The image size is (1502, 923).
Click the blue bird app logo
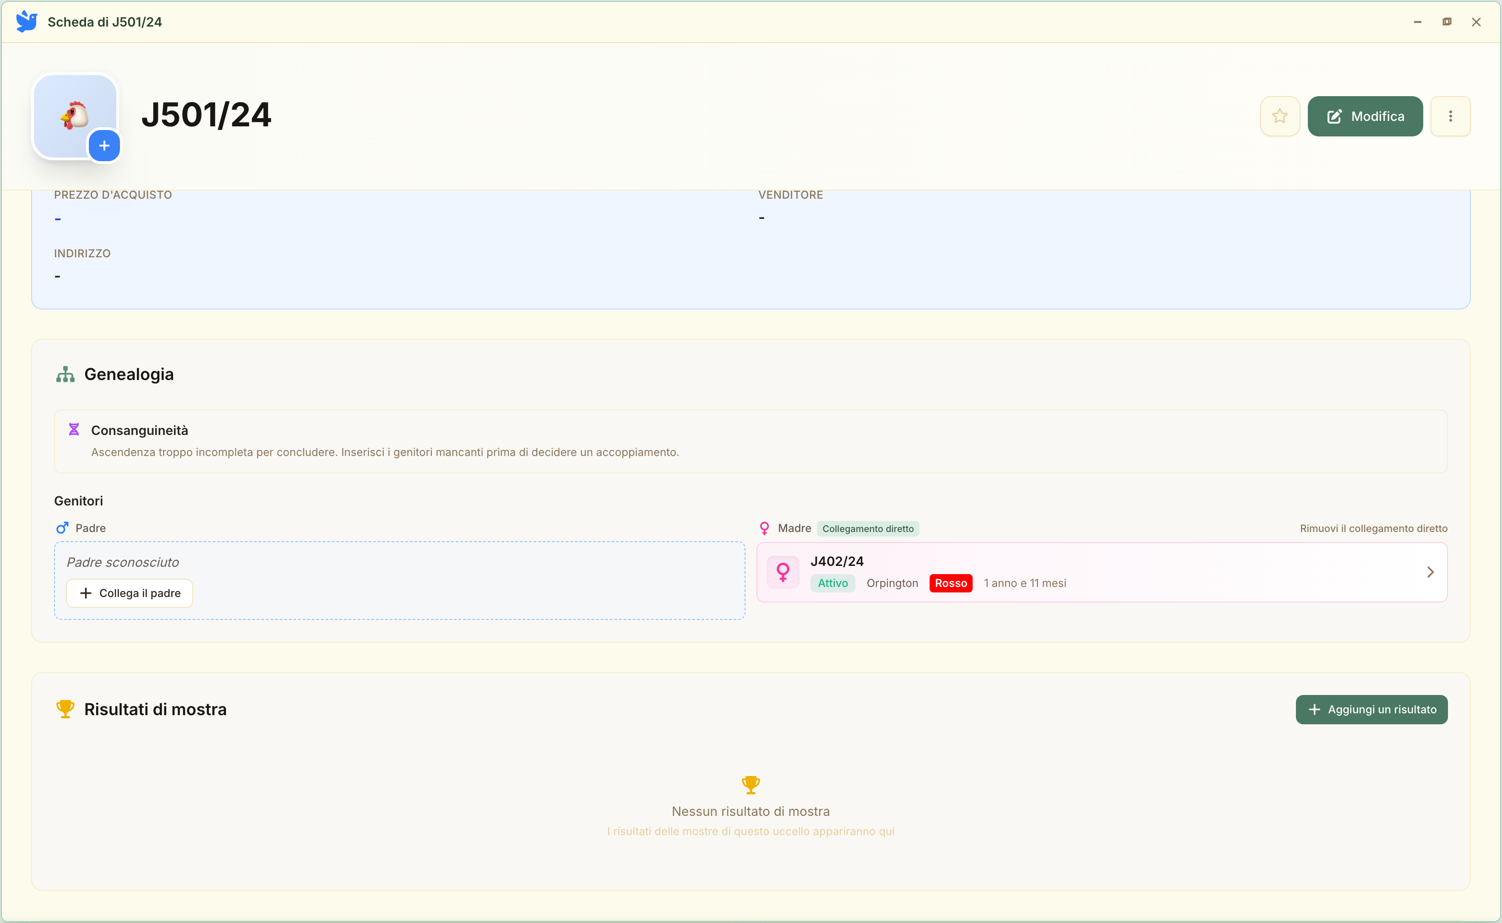click(x=26, y=22)
